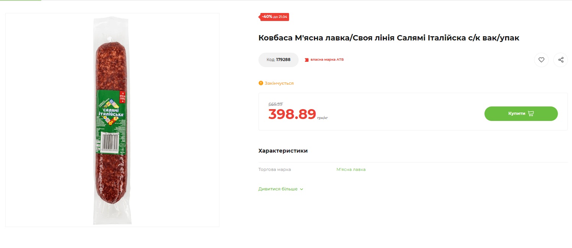Screen dimensions: 572x248
Task: Click the share icon
Action: pyautogui.click(x=561, y=60)
